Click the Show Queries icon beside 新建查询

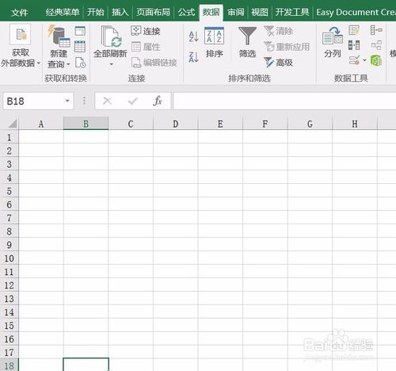(80, 31)
